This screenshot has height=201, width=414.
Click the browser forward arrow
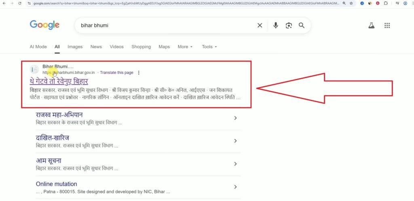tap(11, 3)
